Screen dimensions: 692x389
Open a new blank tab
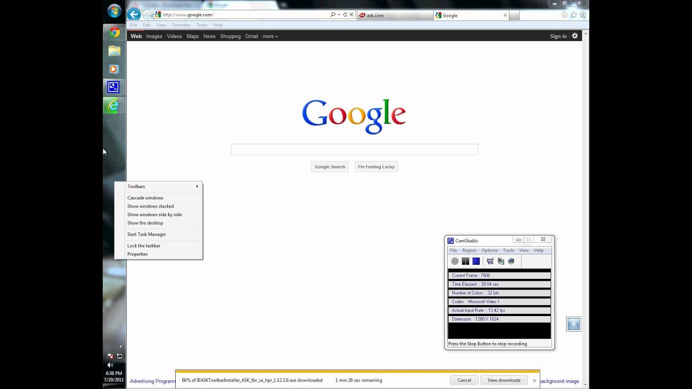click(x=514, y=15)
